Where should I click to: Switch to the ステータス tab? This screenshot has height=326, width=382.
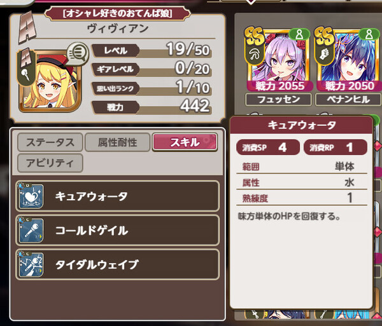(50, 142)
